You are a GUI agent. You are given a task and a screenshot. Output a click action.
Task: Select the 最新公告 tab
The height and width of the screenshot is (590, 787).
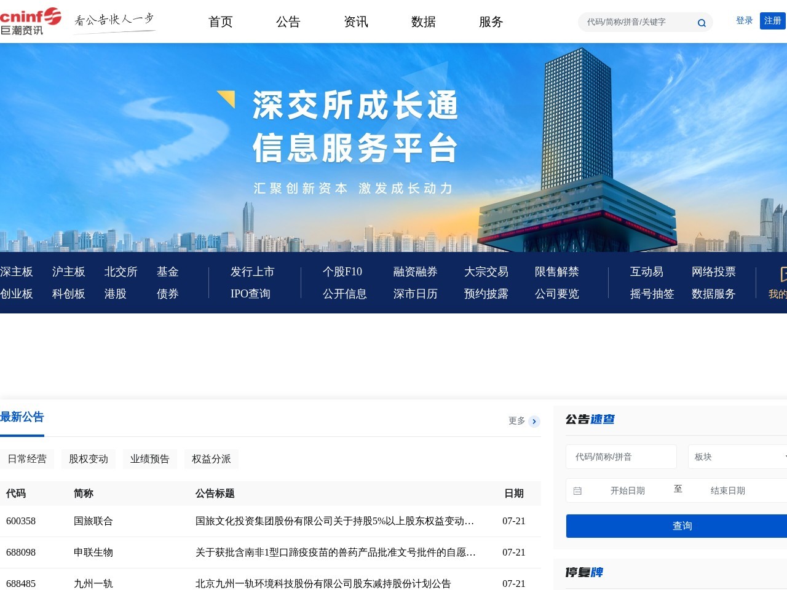(x=22, y=417)
